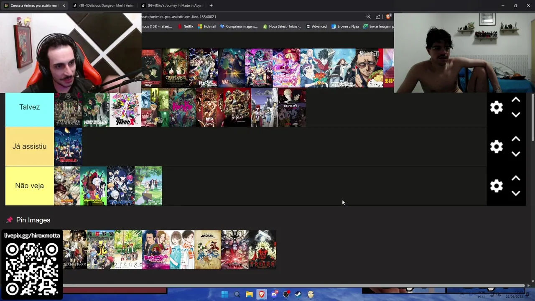Click the livepix QR code
The width and height of the screenshot is (535, 301).
[32, 270]
